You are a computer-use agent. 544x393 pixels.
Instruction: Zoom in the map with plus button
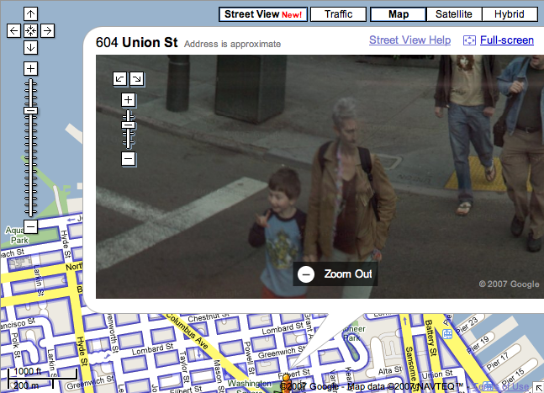tap(30, 68)
